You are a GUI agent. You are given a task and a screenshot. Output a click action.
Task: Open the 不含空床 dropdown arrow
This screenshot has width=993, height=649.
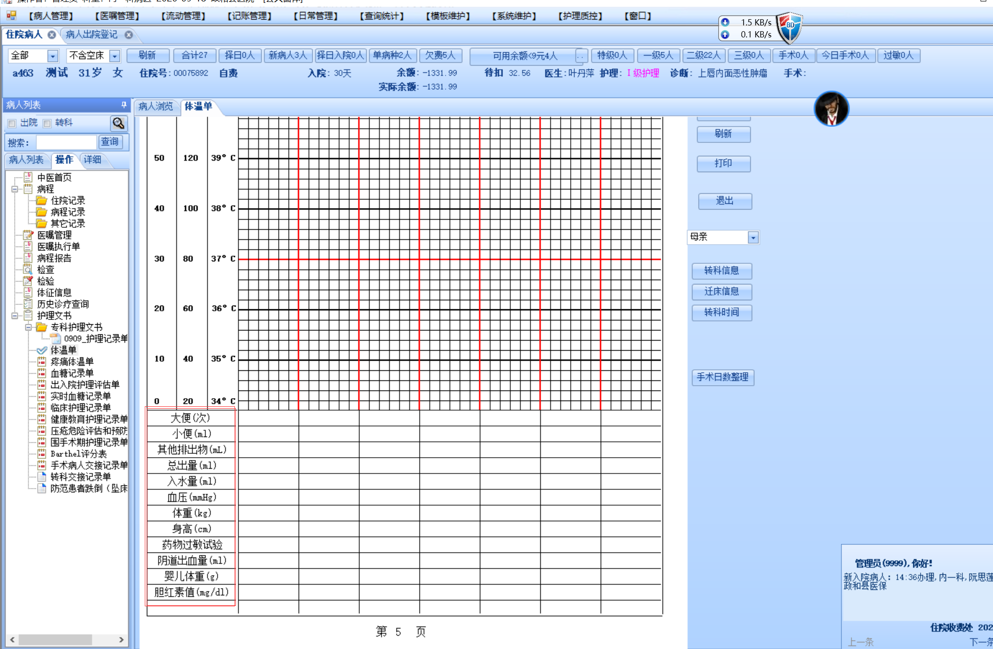[x=114, y=56]
